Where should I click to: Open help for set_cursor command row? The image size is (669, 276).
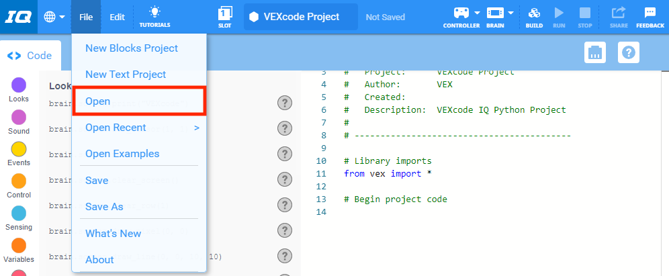285,128
